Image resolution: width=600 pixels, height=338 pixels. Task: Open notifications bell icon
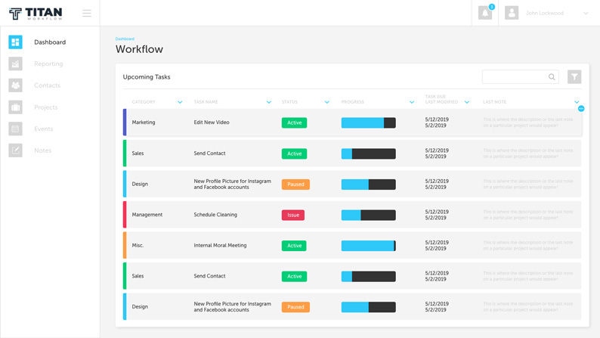pyautogui.click(x=485, y=13)
